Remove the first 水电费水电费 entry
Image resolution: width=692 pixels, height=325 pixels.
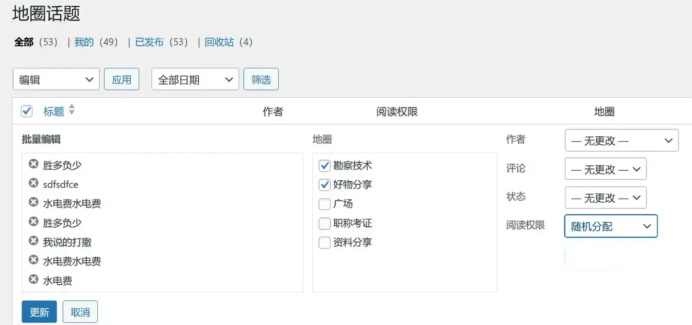click(x=33, y=203)
